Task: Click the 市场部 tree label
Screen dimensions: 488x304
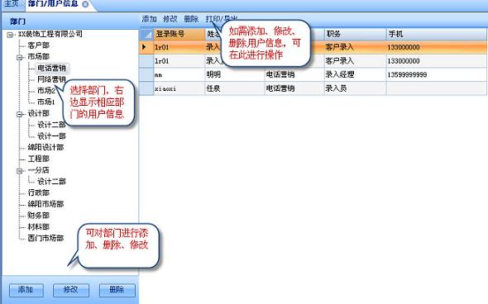Action: (39, 56)
